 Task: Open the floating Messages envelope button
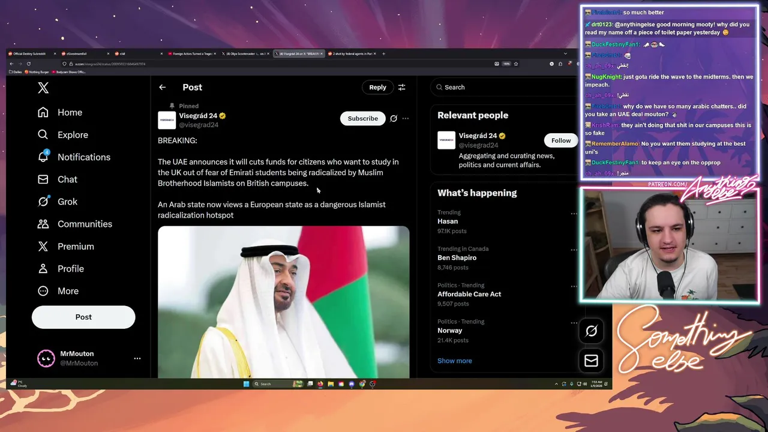(x=591, y=360)
